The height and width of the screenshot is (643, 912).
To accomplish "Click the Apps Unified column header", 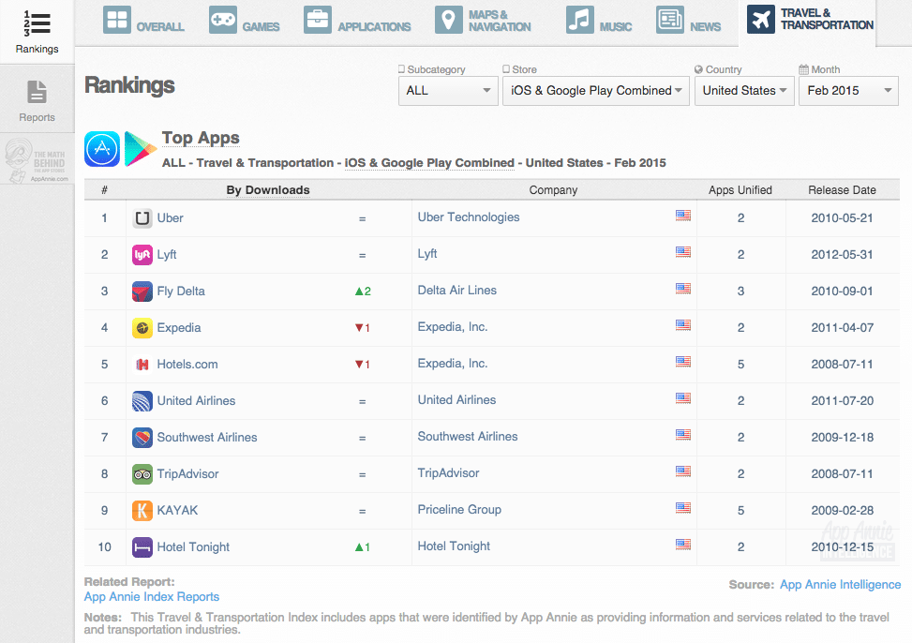I will click(740, 190).
